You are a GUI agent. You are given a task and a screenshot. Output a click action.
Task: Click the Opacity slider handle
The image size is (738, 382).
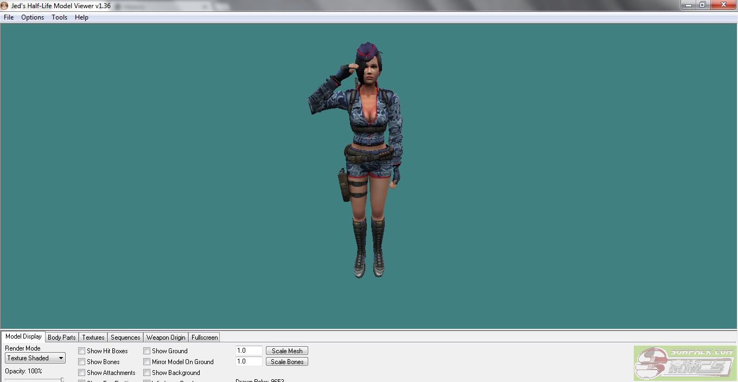tap(62, 380)
